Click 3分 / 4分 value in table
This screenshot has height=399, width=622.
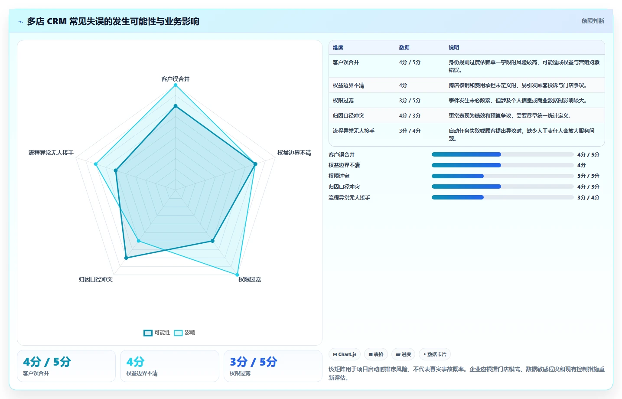(410, 131)
